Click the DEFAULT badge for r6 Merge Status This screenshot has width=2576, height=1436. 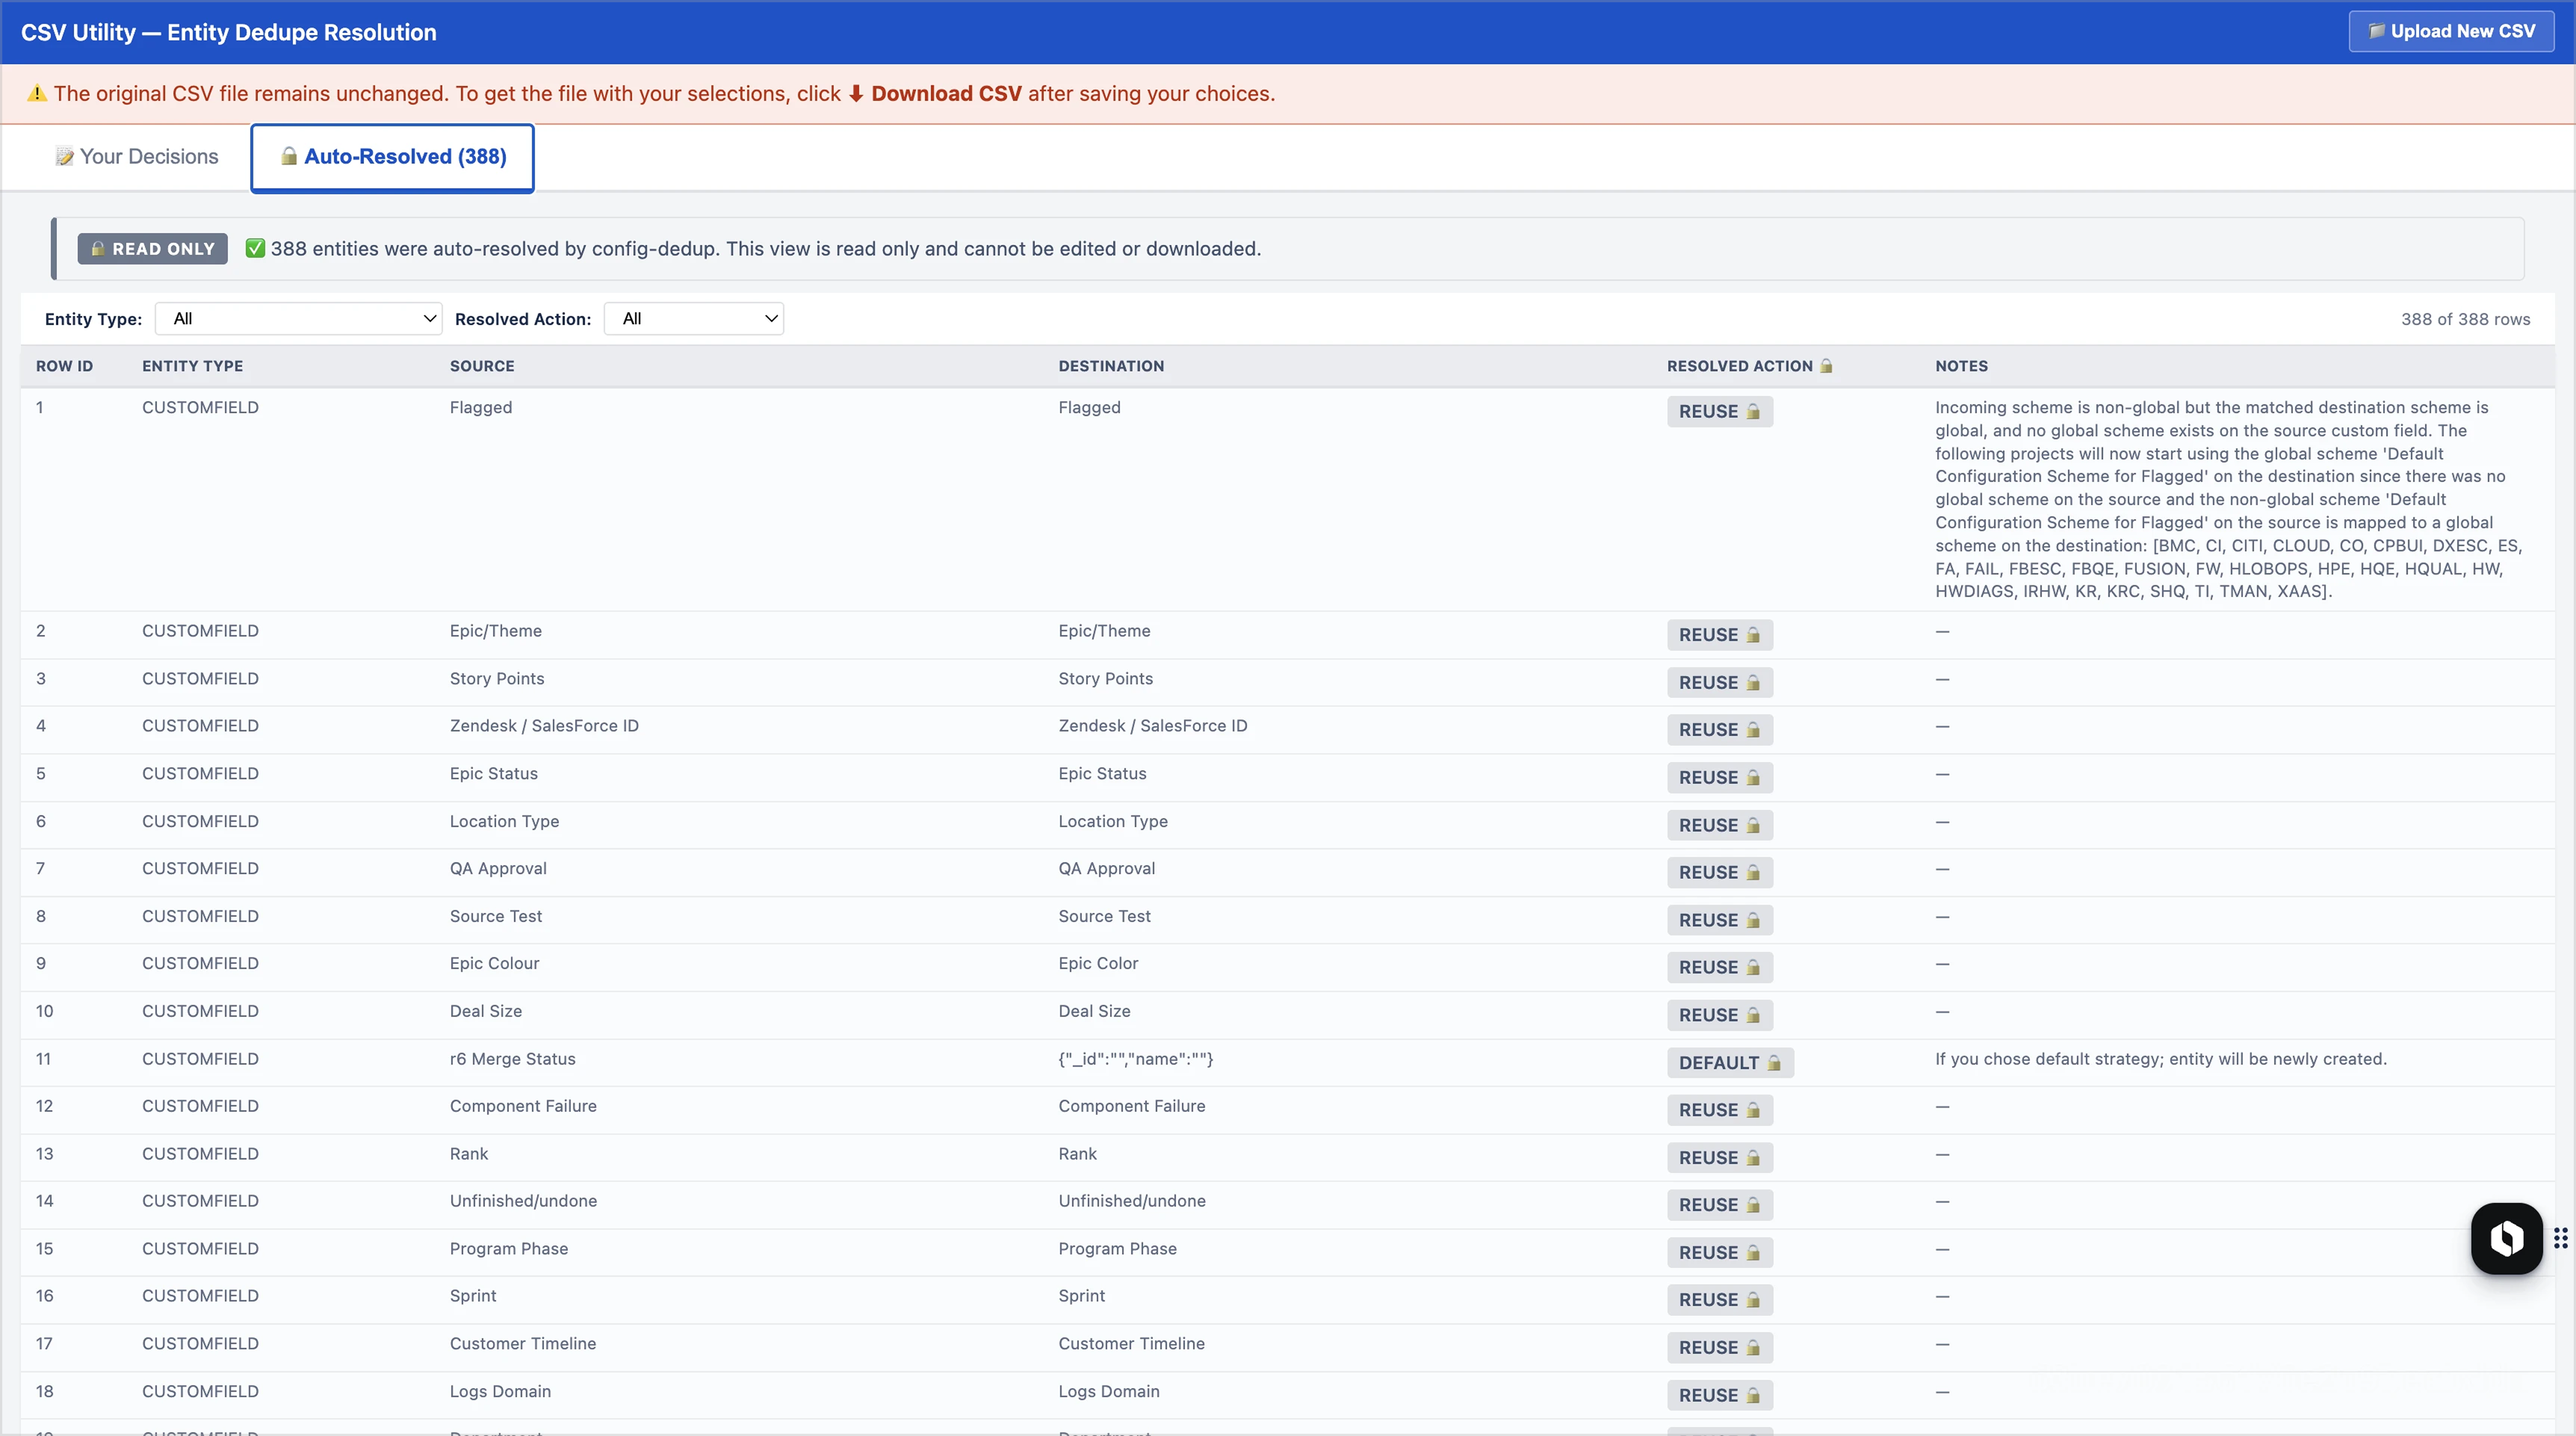coord(1730,1063)
